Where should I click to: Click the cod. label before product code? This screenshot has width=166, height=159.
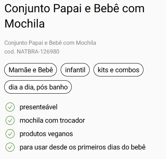[10, 52]
